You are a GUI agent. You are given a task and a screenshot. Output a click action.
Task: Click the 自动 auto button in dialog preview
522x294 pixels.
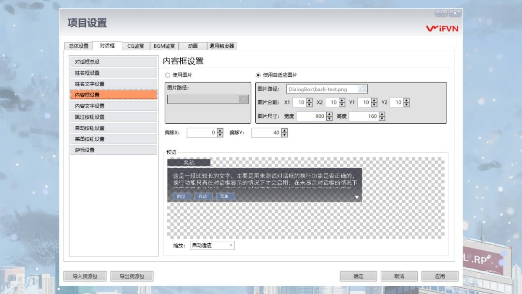coord(203,196)
